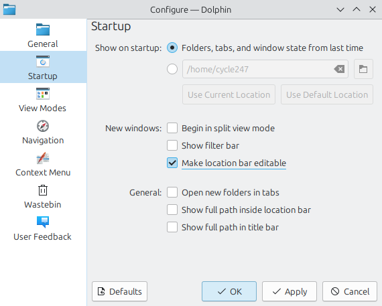
Task: Click the Dolphin window icon in titlebar
Action: [x=9, y=9]
